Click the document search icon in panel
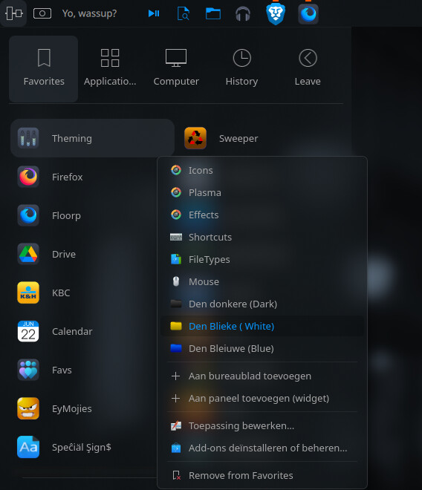 click(x=183, y=14)
